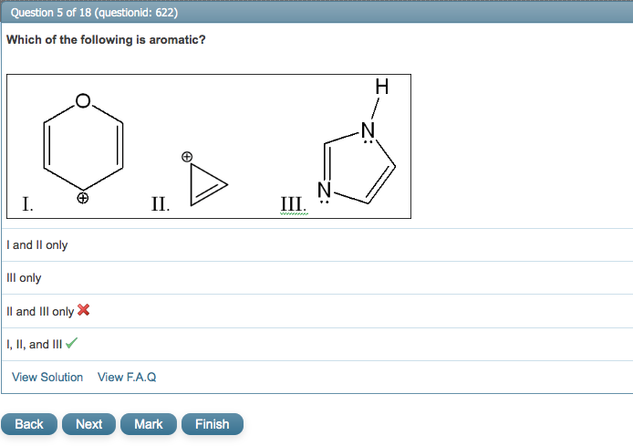
Task: Click the red X incorrect-answer icon
Action: click(84, 310)
